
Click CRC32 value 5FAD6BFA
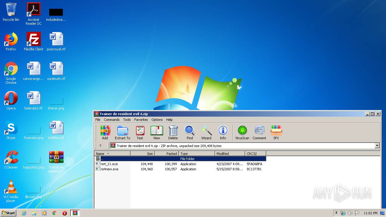click(x=254, y=164)
